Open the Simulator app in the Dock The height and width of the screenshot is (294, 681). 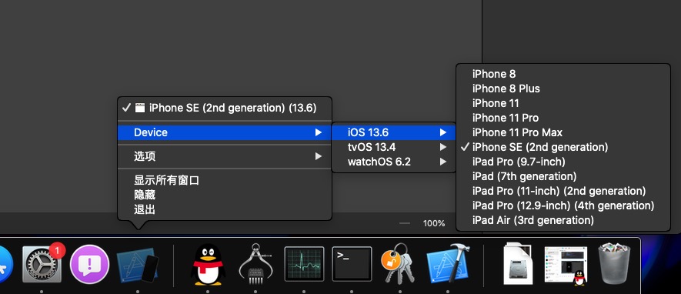(138, 265)
